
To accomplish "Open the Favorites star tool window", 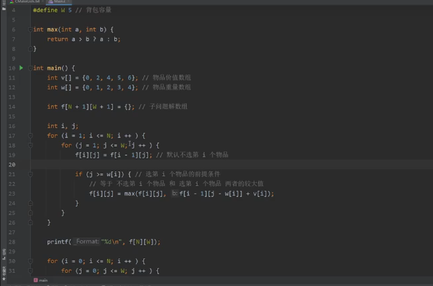I will pos(4,279).
